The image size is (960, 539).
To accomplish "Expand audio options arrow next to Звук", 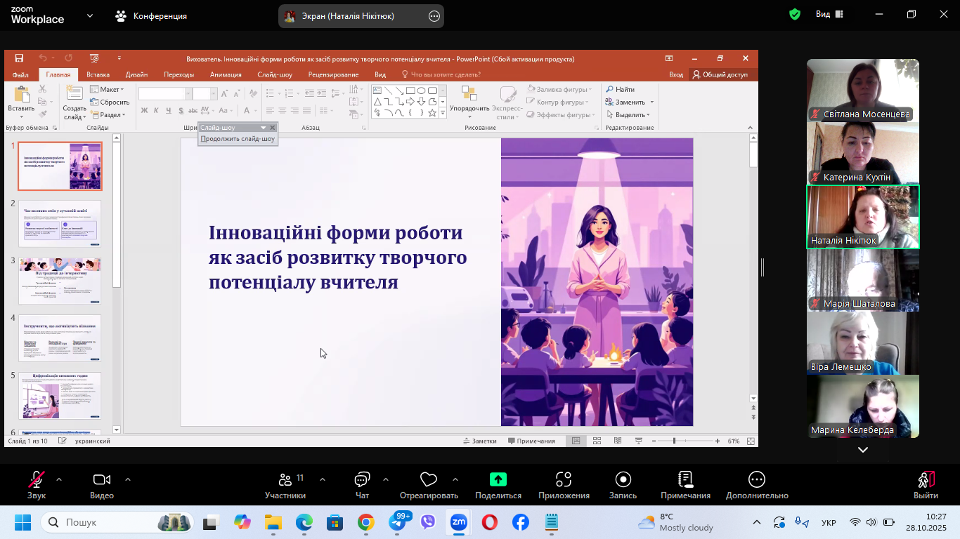I will (59, 480).
